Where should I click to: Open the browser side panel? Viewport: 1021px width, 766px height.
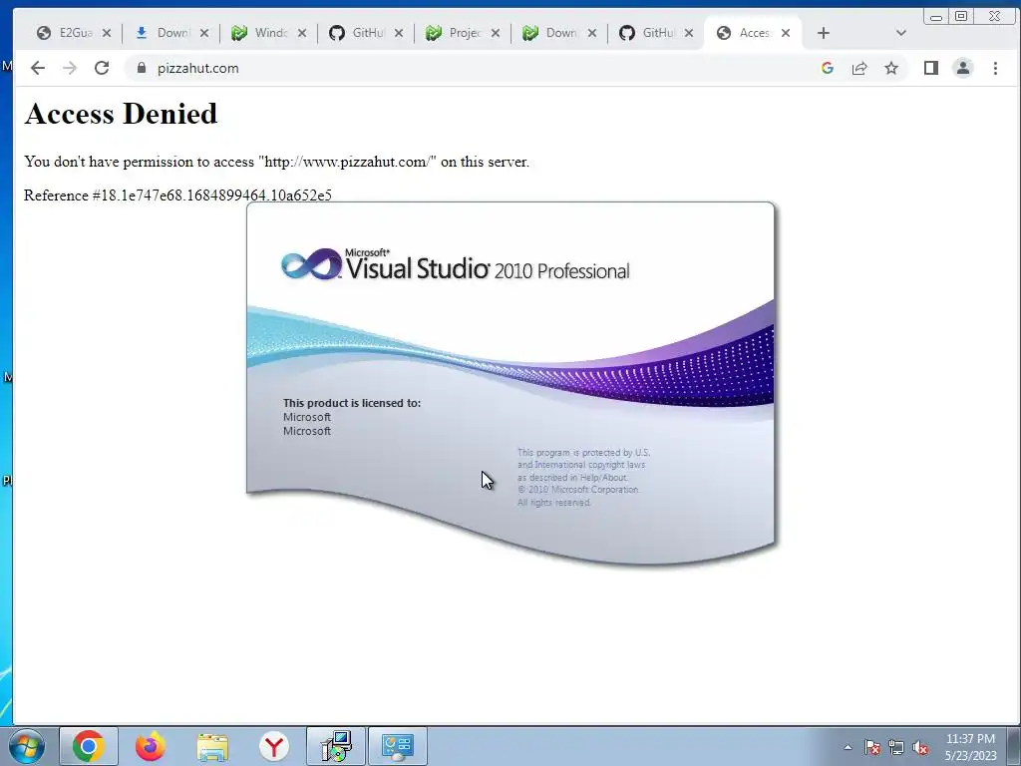(931, 68)
